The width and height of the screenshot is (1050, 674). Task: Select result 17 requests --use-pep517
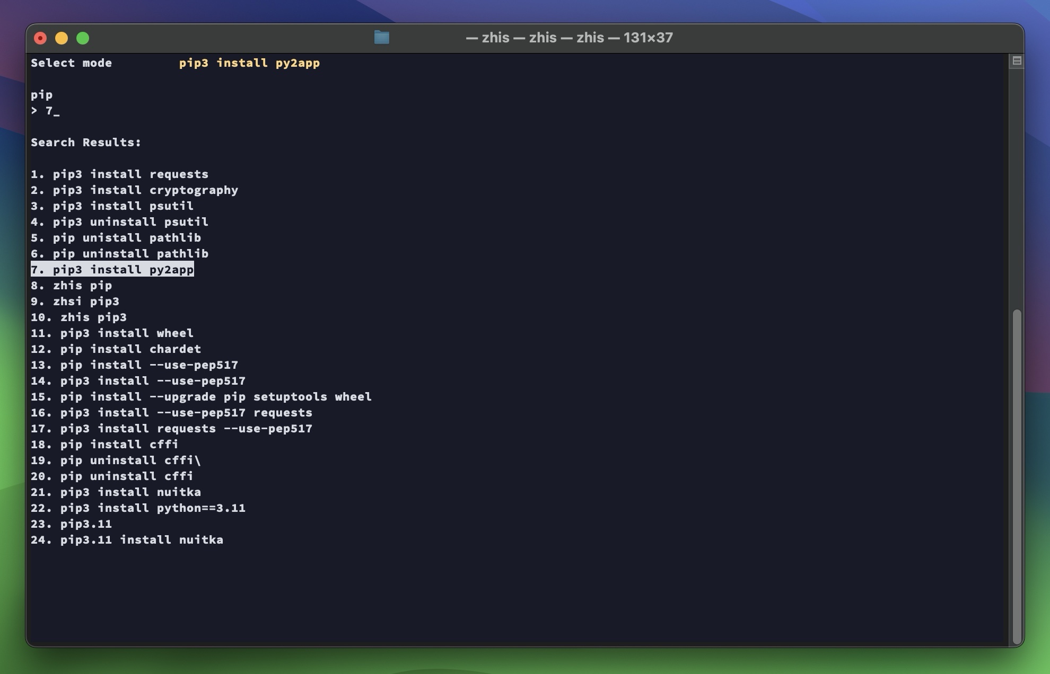171,429
